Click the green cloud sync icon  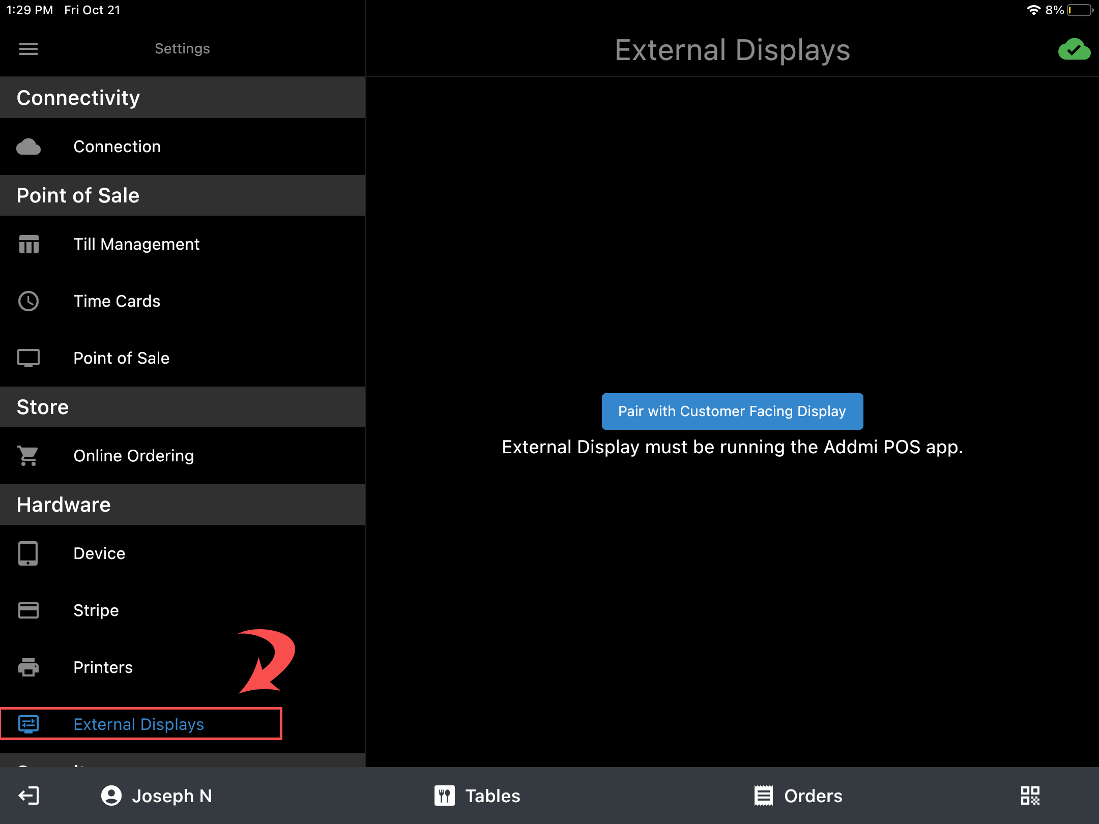[1074, 50]
